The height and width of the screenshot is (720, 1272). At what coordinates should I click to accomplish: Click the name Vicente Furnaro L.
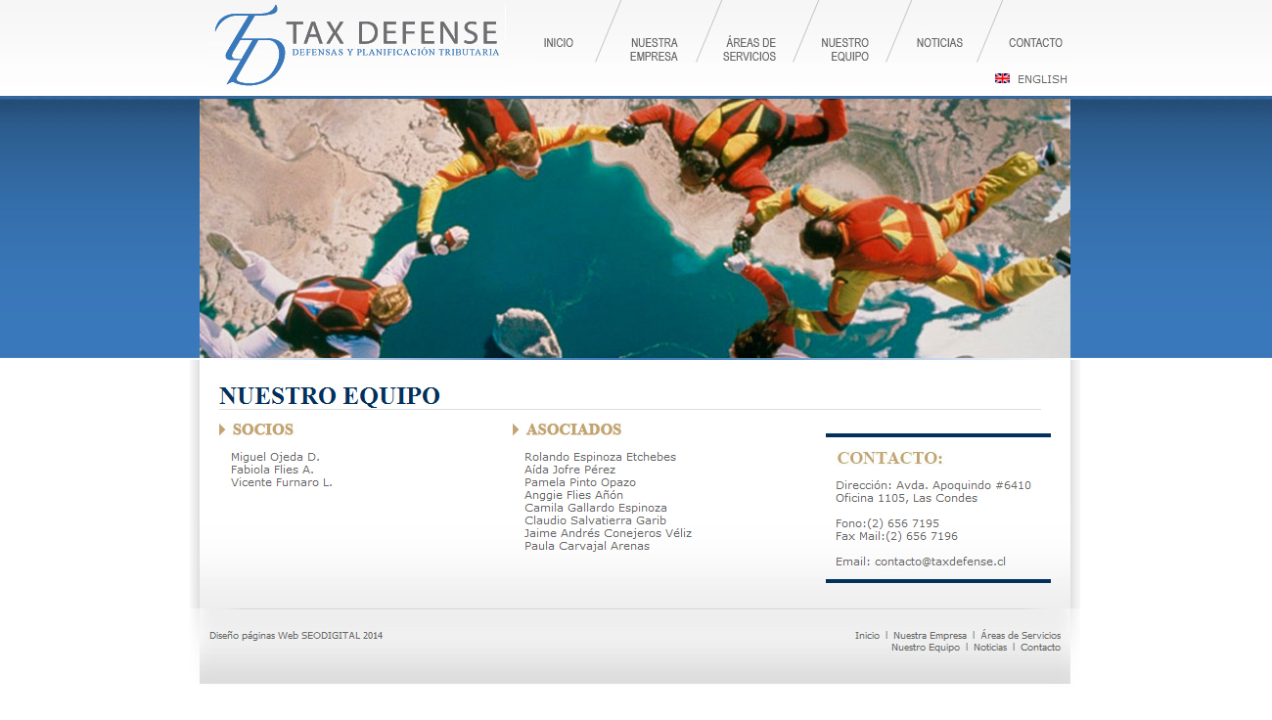282,482
